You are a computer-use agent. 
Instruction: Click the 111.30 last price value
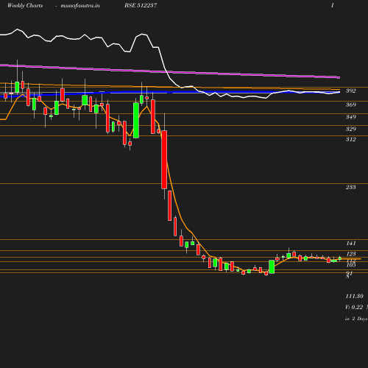354,296
